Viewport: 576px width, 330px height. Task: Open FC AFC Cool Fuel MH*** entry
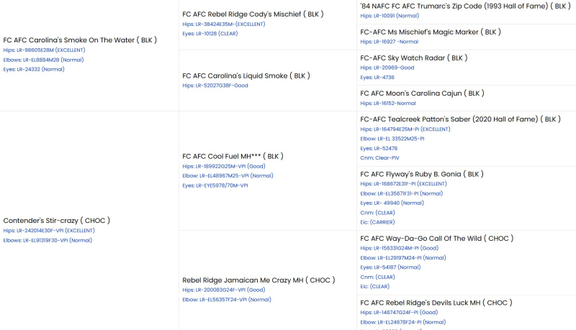tap(233, 156)
